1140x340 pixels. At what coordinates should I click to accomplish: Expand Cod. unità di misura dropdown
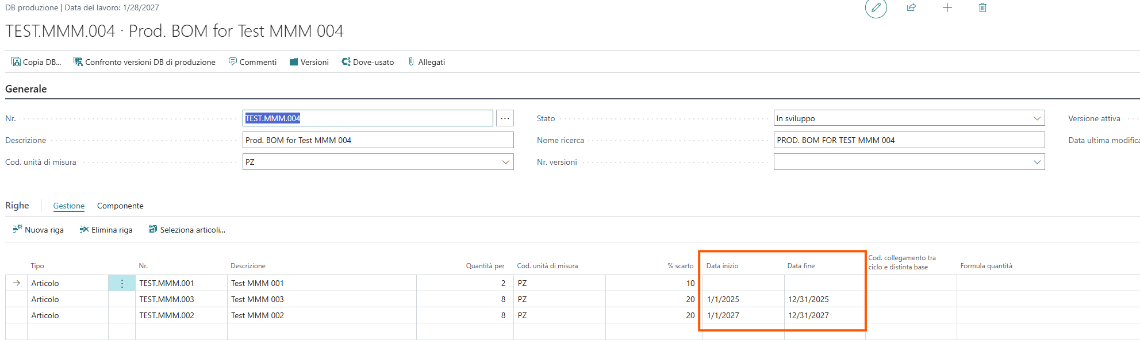coord(505,162)
